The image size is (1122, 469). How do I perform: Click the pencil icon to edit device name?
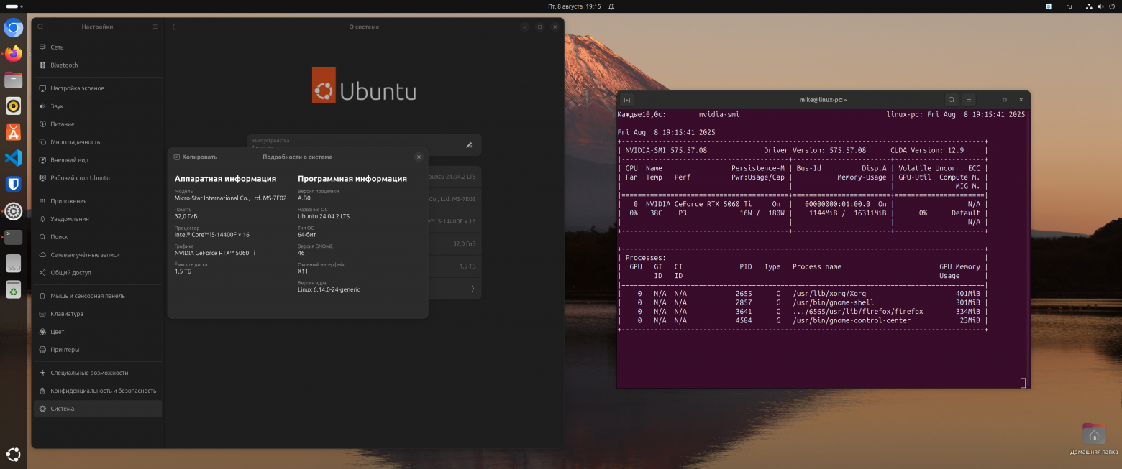[468, 144]
